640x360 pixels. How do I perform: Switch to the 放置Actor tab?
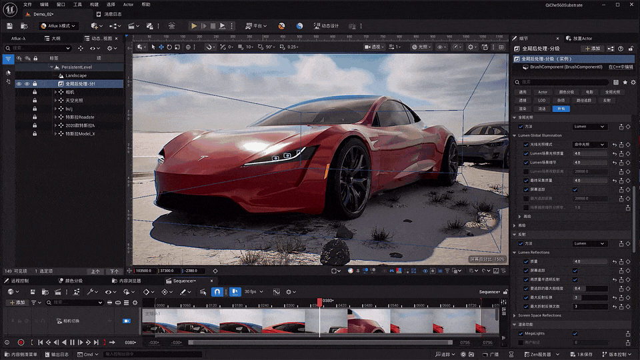579,39
